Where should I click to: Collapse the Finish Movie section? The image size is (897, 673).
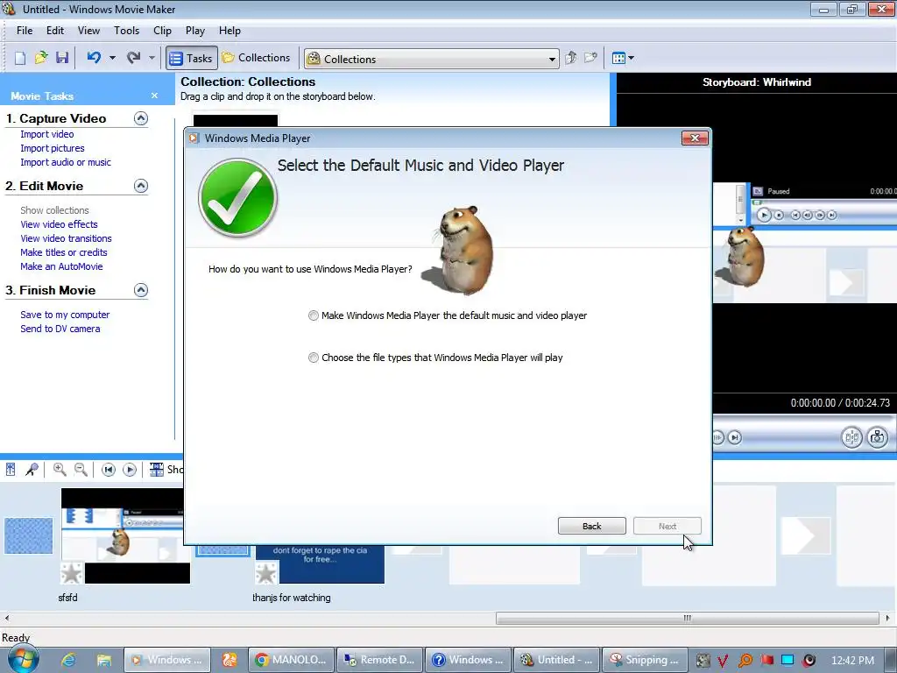coord(141,290)
